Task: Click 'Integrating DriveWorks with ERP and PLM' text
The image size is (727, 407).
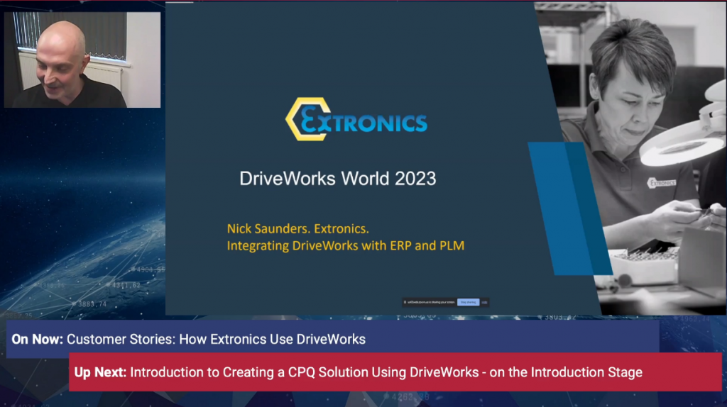Action: click(x=346, y=246)
